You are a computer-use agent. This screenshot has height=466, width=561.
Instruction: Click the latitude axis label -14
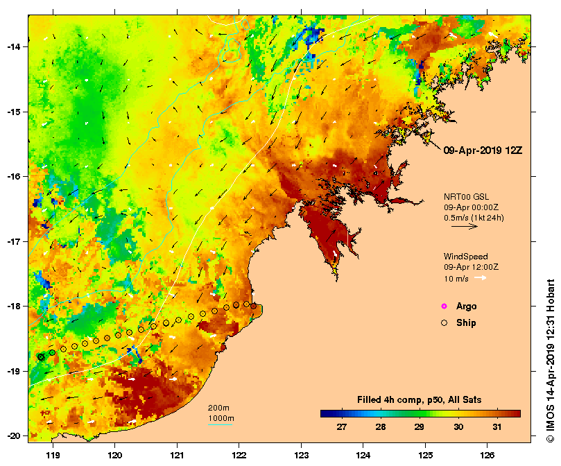13,47
